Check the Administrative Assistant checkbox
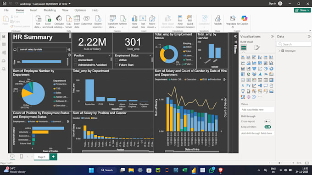Viewport: 312px width, 175px height. (75, 65)
